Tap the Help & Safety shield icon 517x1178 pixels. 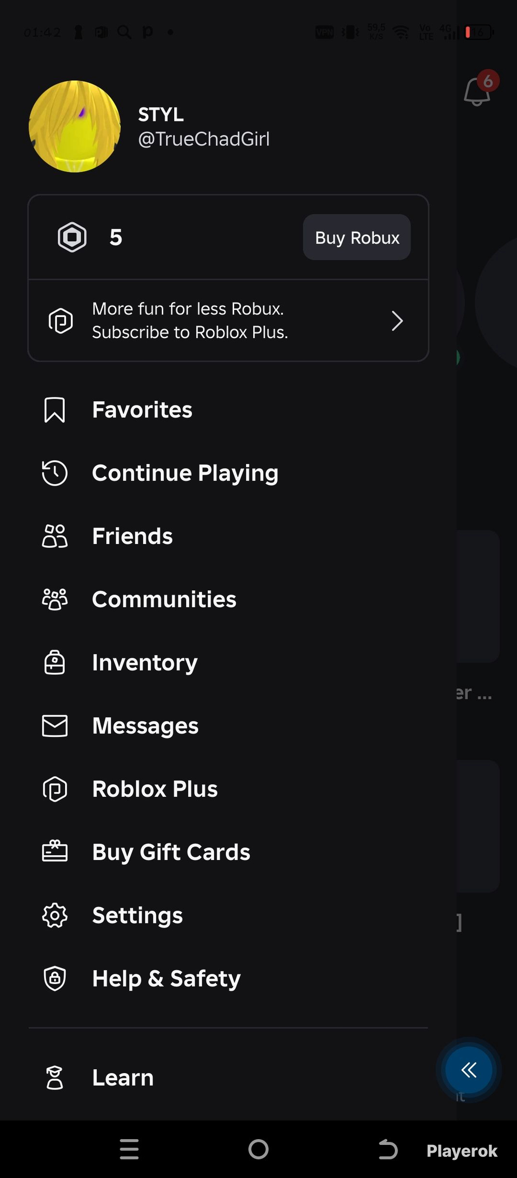(54, 978)
